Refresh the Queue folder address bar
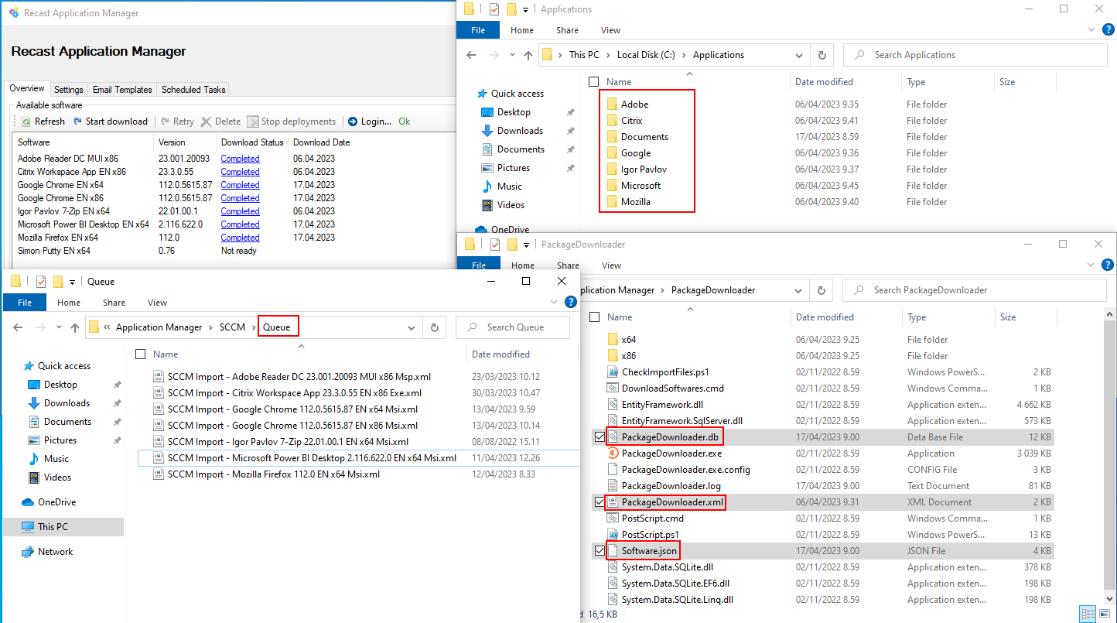The width and height of the screenshot is (1117, 623). (435, 327)
